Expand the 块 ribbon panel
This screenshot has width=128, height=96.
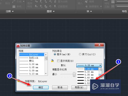point(89,11)
